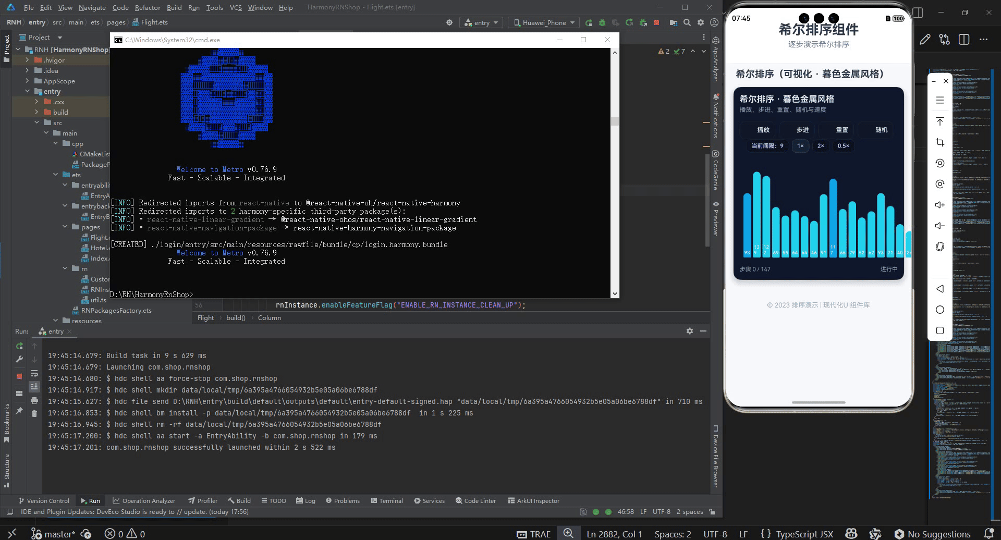Image resolution: width=1001 pixels, height=540 pixels.
Task: Open IDE settings gear in toolbar
Action: pyautogui.click(x=701, y=22)
